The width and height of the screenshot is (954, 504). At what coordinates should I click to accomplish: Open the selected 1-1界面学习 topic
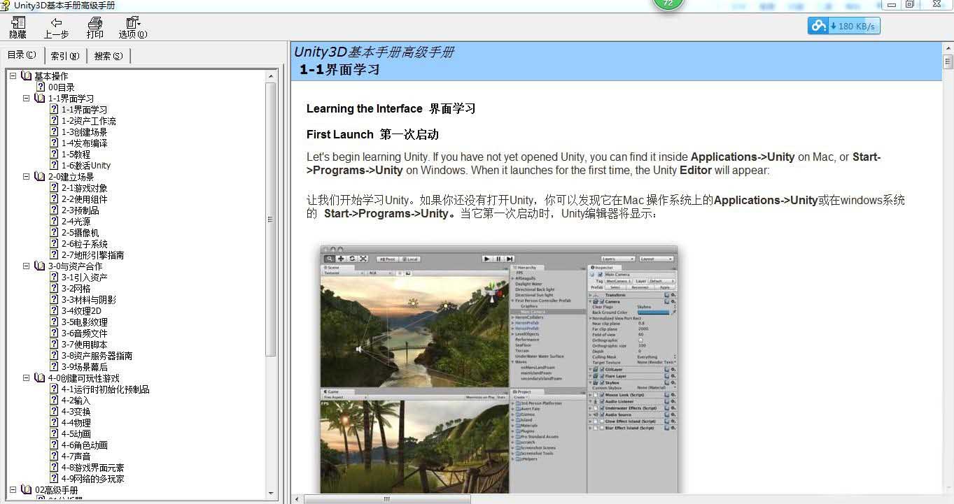click(x=84, y=110)
